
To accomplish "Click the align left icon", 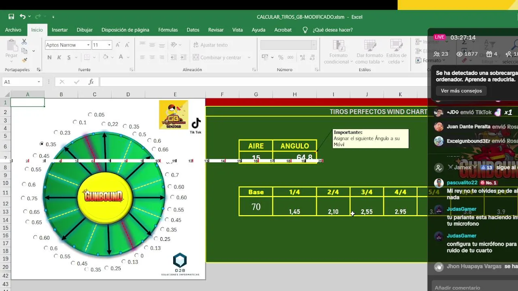I will pyautogui.click(x=142, y=57).
